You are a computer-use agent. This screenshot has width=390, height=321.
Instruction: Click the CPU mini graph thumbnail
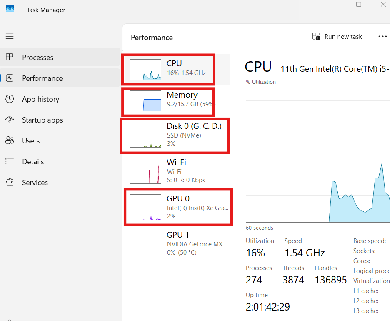coord(145,69)
